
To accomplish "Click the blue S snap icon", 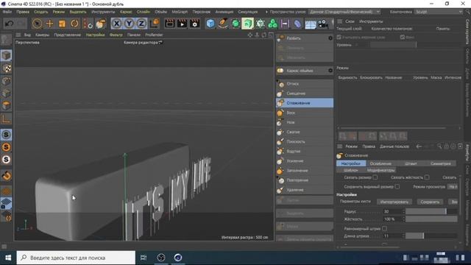I will click(7, 135).
